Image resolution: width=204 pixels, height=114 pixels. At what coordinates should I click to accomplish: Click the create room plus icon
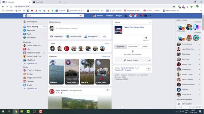52,48
